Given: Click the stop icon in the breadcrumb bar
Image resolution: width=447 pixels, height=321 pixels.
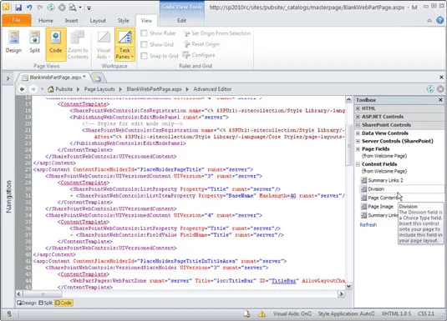Looking at the screenshot, I should [x=440, y=89].
